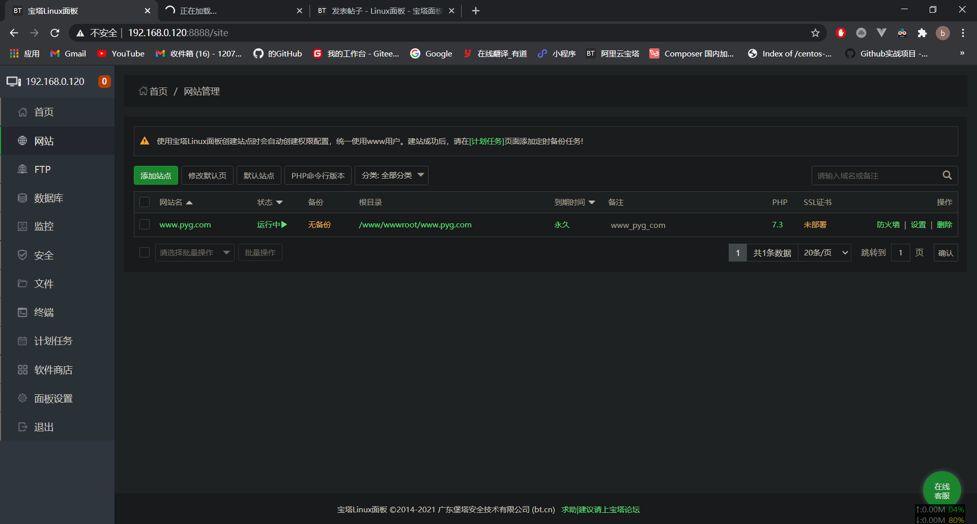This screenshot has width=977, height=524.
Task: Click the search magnifier icon
Action: click(946, 176)
